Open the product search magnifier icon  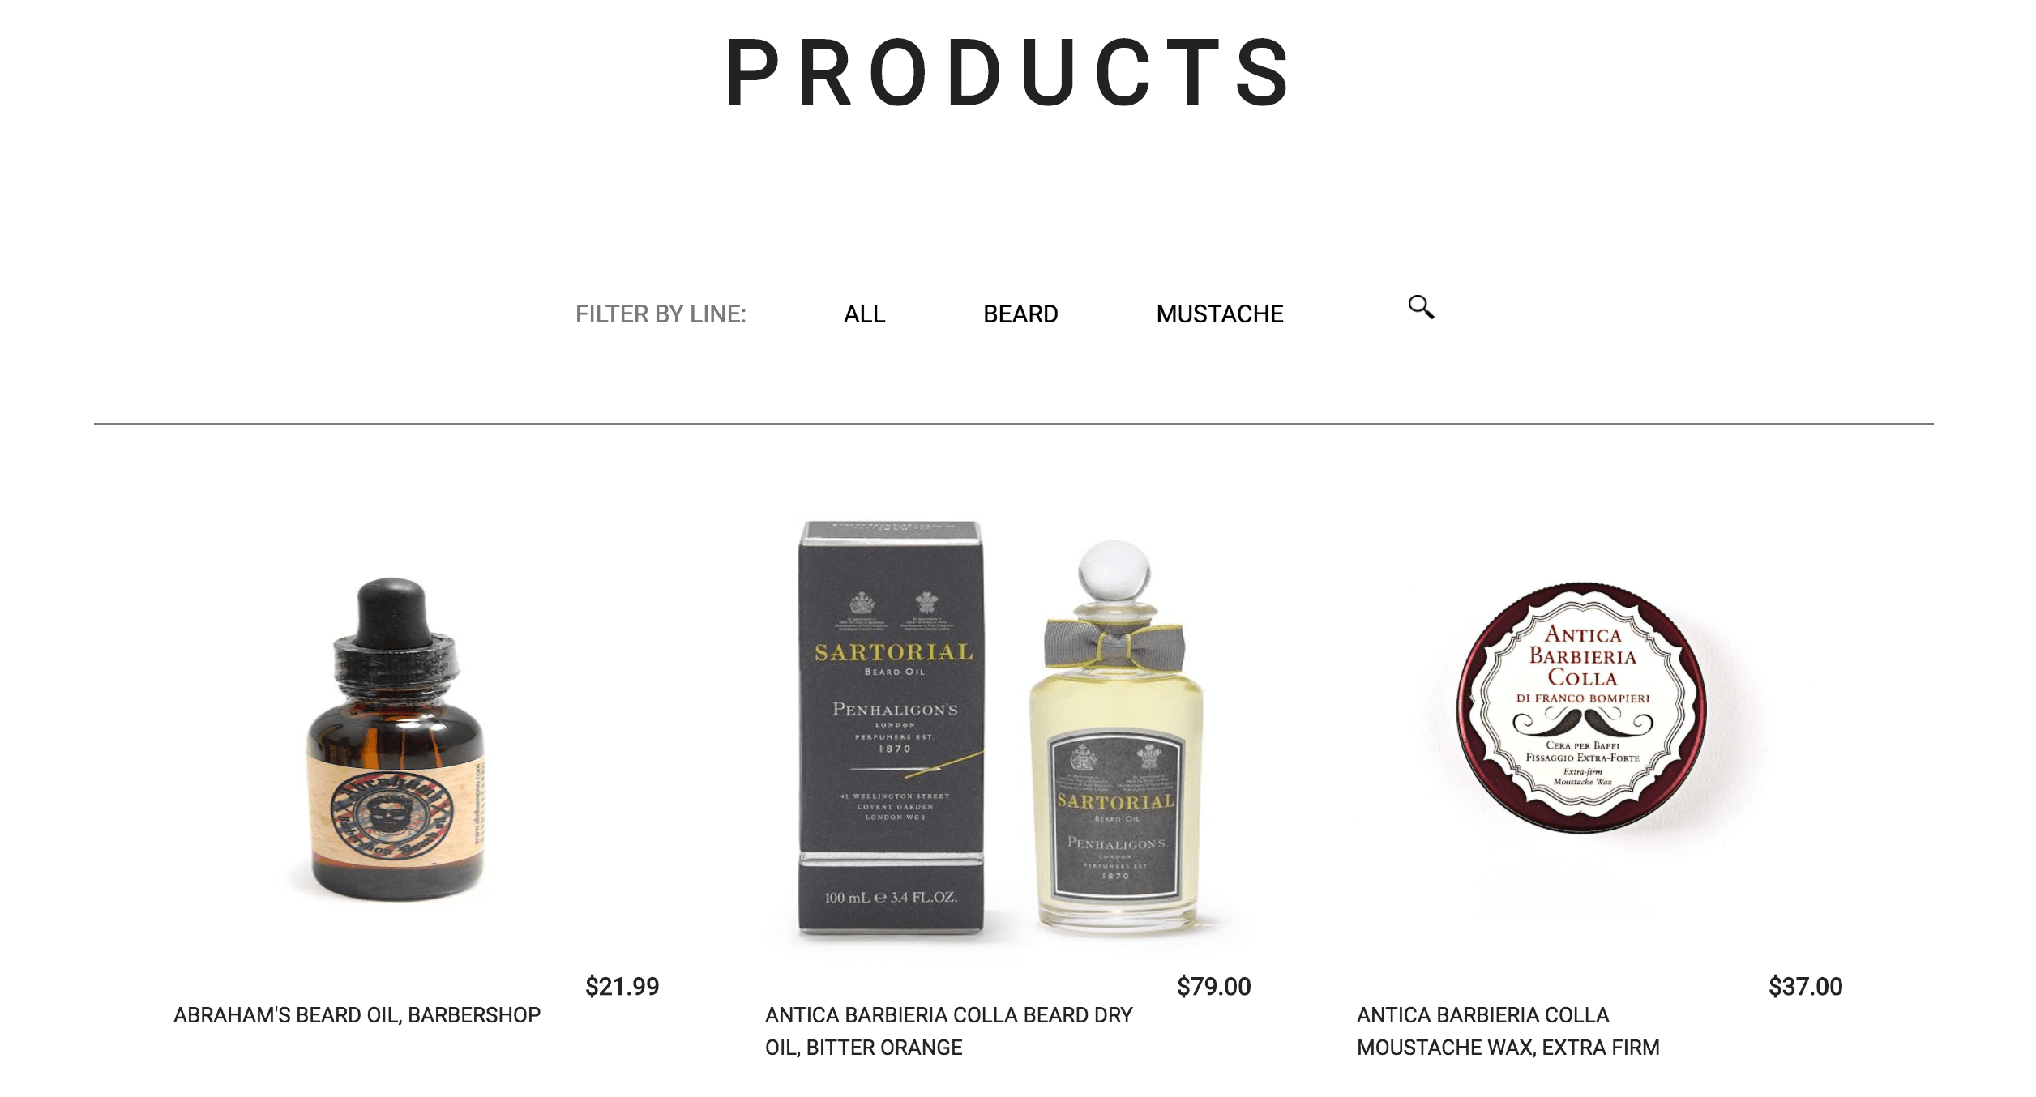coord(1421,307)
